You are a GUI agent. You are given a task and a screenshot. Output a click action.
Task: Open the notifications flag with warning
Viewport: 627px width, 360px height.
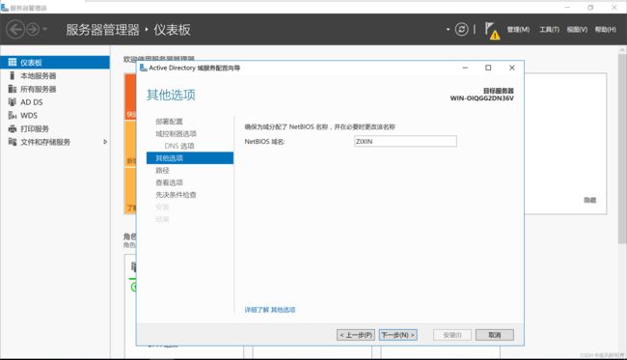492,30
